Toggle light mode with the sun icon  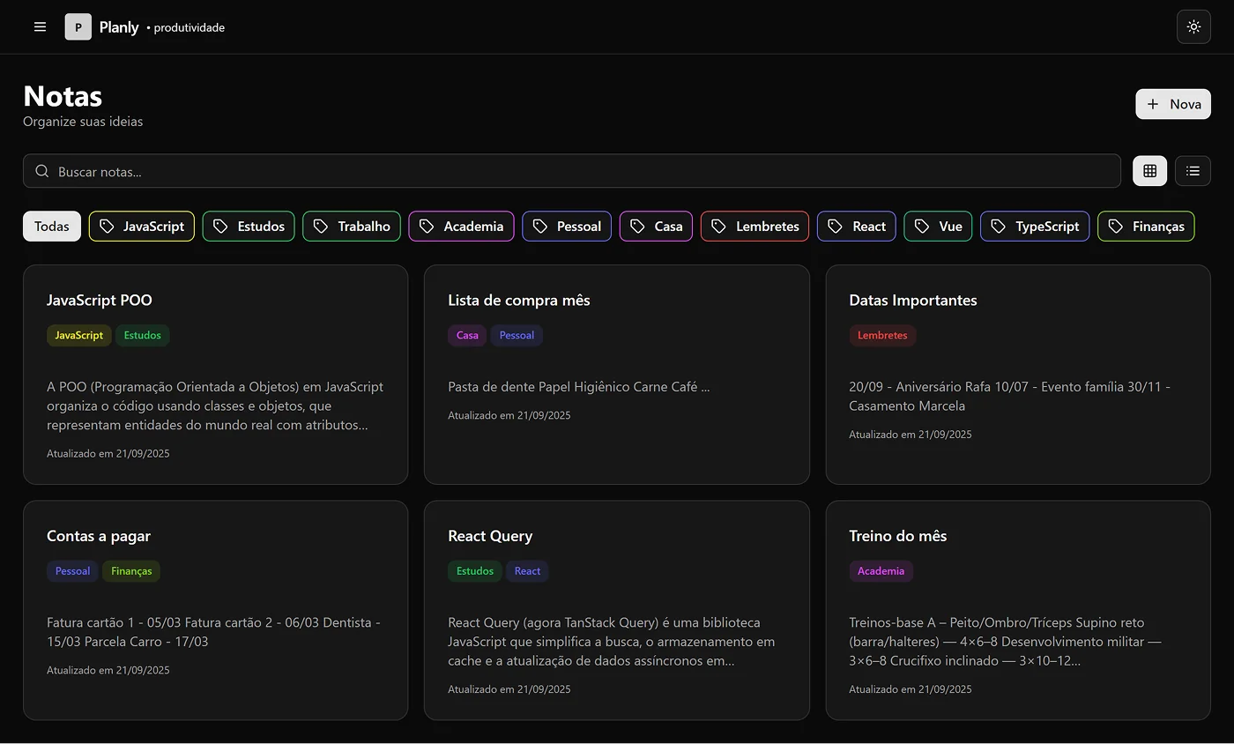pos(1193,26)
